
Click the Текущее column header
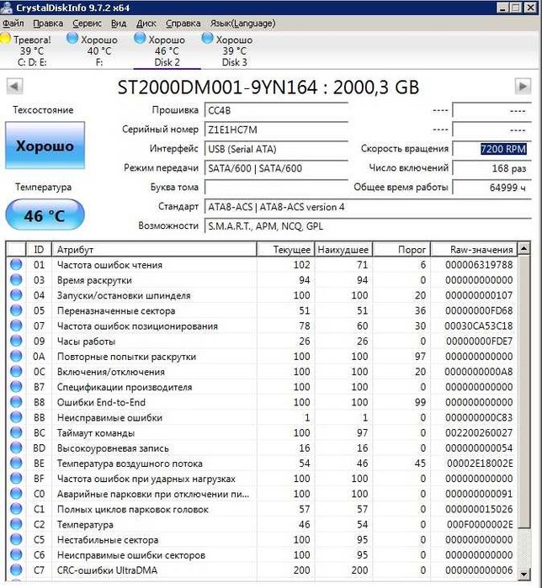[x=286, y=249]
